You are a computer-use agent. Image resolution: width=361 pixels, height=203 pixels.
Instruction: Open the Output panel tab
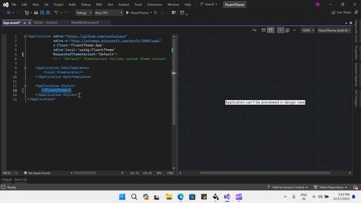click(6, 179)
